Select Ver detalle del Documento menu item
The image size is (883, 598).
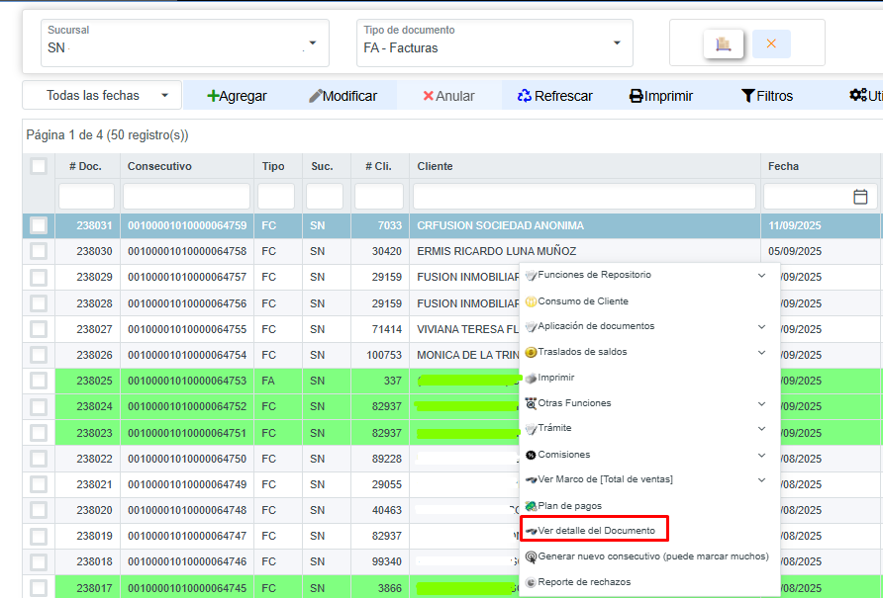tap(595, 531)
